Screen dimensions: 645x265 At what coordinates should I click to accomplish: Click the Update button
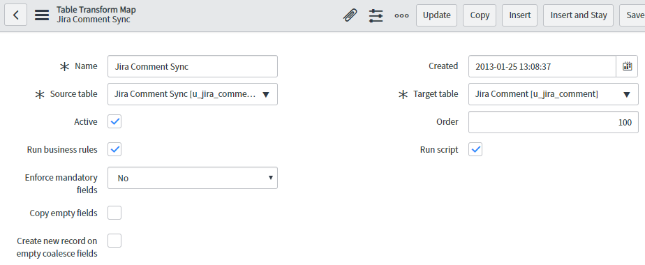click(436, 15)
